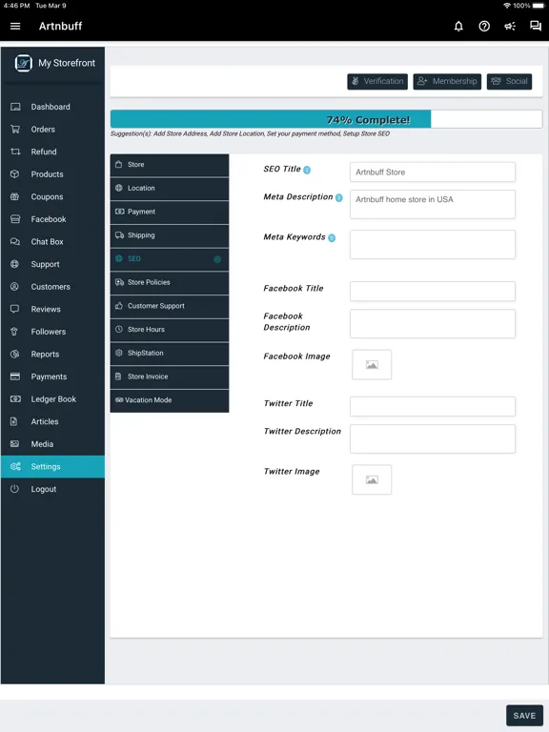The width and height of the screenshot is (549, 732).
Task: Click the Meta Keywords help tooltip icon
Action: (x=332, y=238)
